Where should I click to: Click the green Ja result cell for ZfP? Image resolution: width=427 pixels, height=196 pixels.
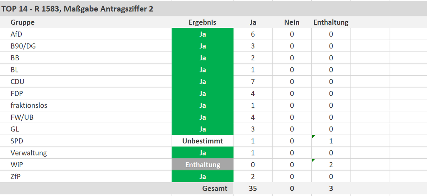[x=202, y=176]
